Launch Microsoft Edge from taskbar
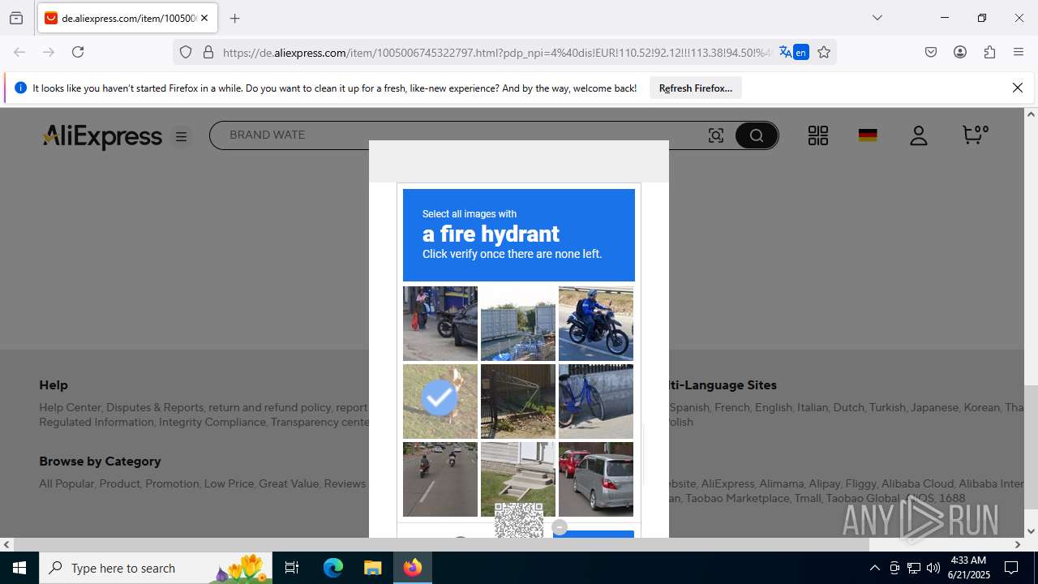Viewport: 1038px width, 584px height. click(333, 568)
